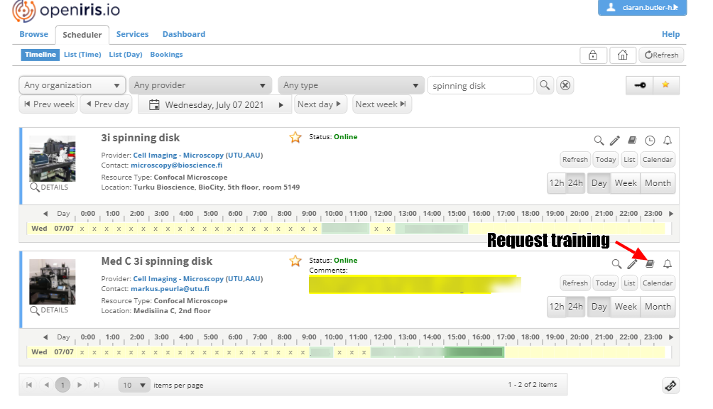Open DETAILS for 3i spinning disk

click(x=49, y=187)
